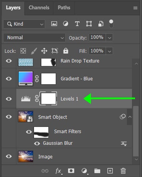
Task: Filter for smart objects icon
Action: click(x=101, y=24)
